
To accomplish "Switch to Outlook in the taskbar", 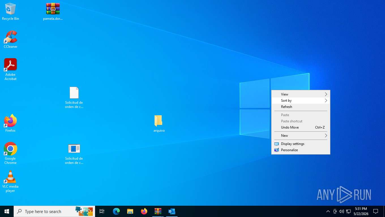I will pyautogui.click(x=172, y=211).
